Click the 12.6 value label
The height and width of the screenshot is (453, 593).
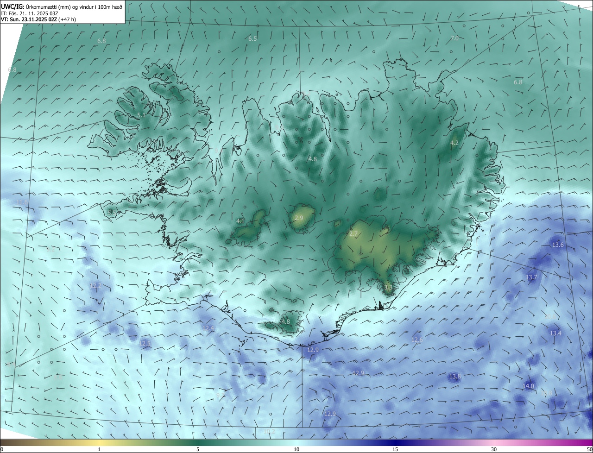(417, 340)
